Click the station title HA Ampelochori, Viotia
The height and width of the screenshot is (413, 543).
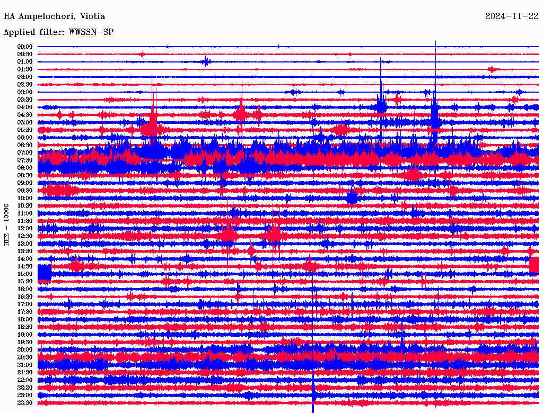[x=54, y=16]
